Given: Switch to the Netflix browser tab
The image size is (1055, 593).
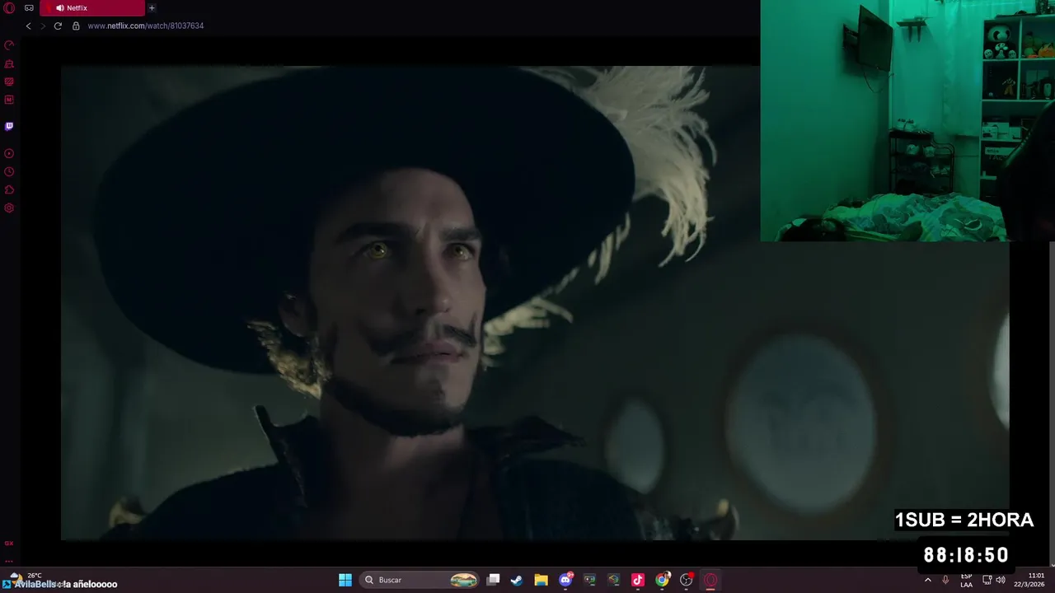Looking at the screenshot, I should point(91,8).
